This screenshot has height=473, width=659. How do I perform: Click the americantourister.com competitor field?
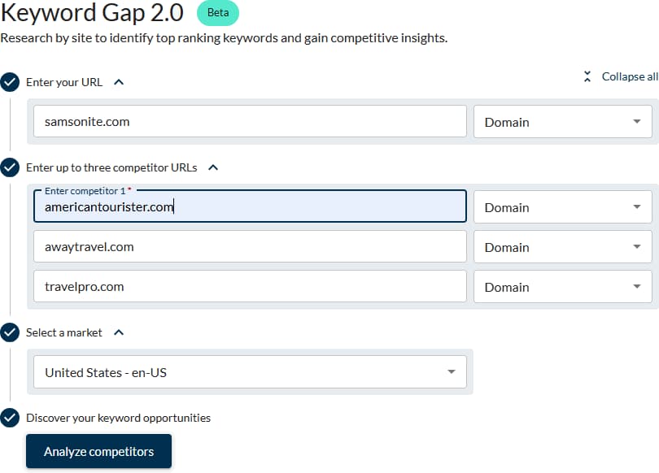[248, 207]
